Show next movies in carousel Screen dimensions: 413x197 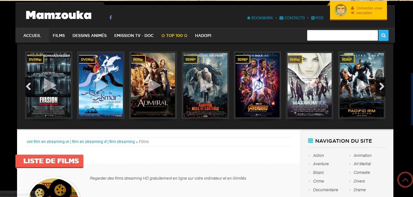point(381,86)
